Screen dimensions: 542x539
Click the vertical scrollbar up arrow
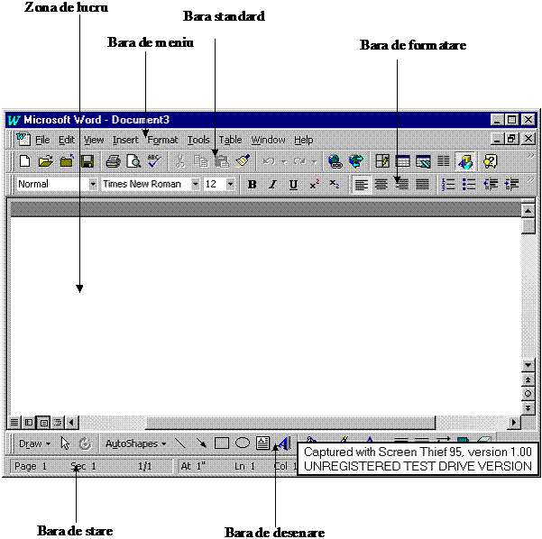click(x=528, y=210)
